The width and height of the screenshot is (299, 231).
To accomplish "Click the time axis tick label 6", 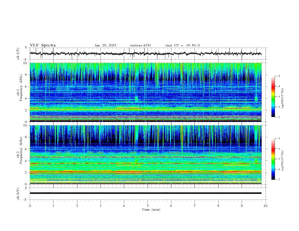I will (171, 206).
